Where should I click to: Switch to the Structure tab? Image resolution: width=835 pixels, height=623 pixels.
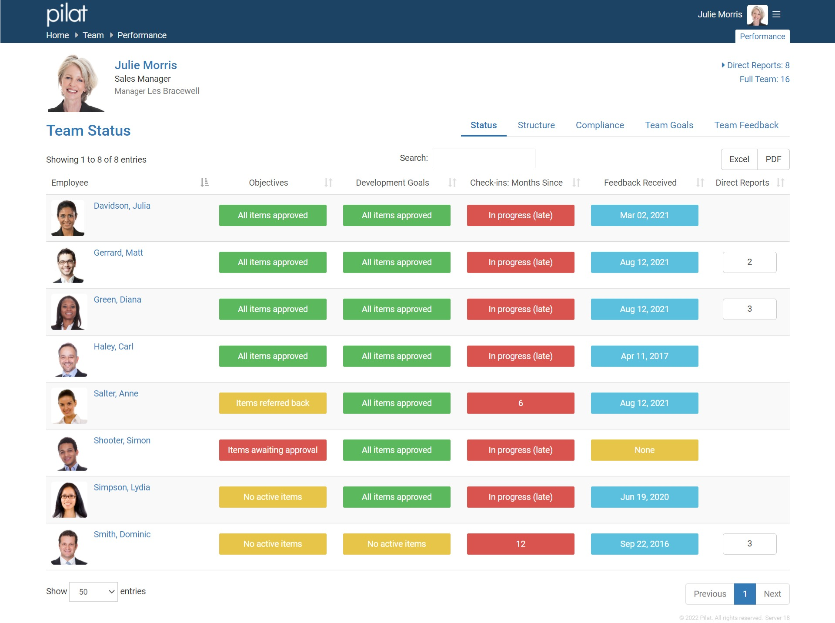click(x=536, y=125)
